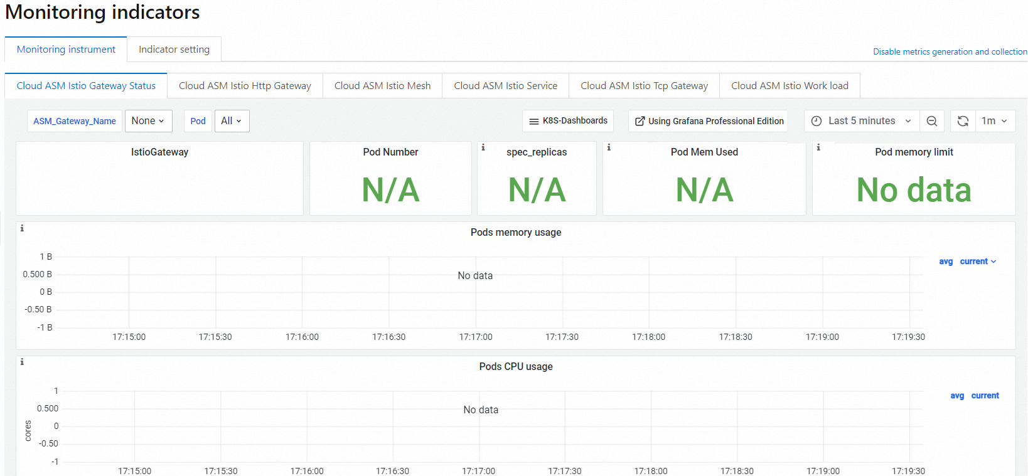Expand the ASM_Gateway_Name None dropdown
Viewport: 1028px width, 476px height.
(149, 121)
